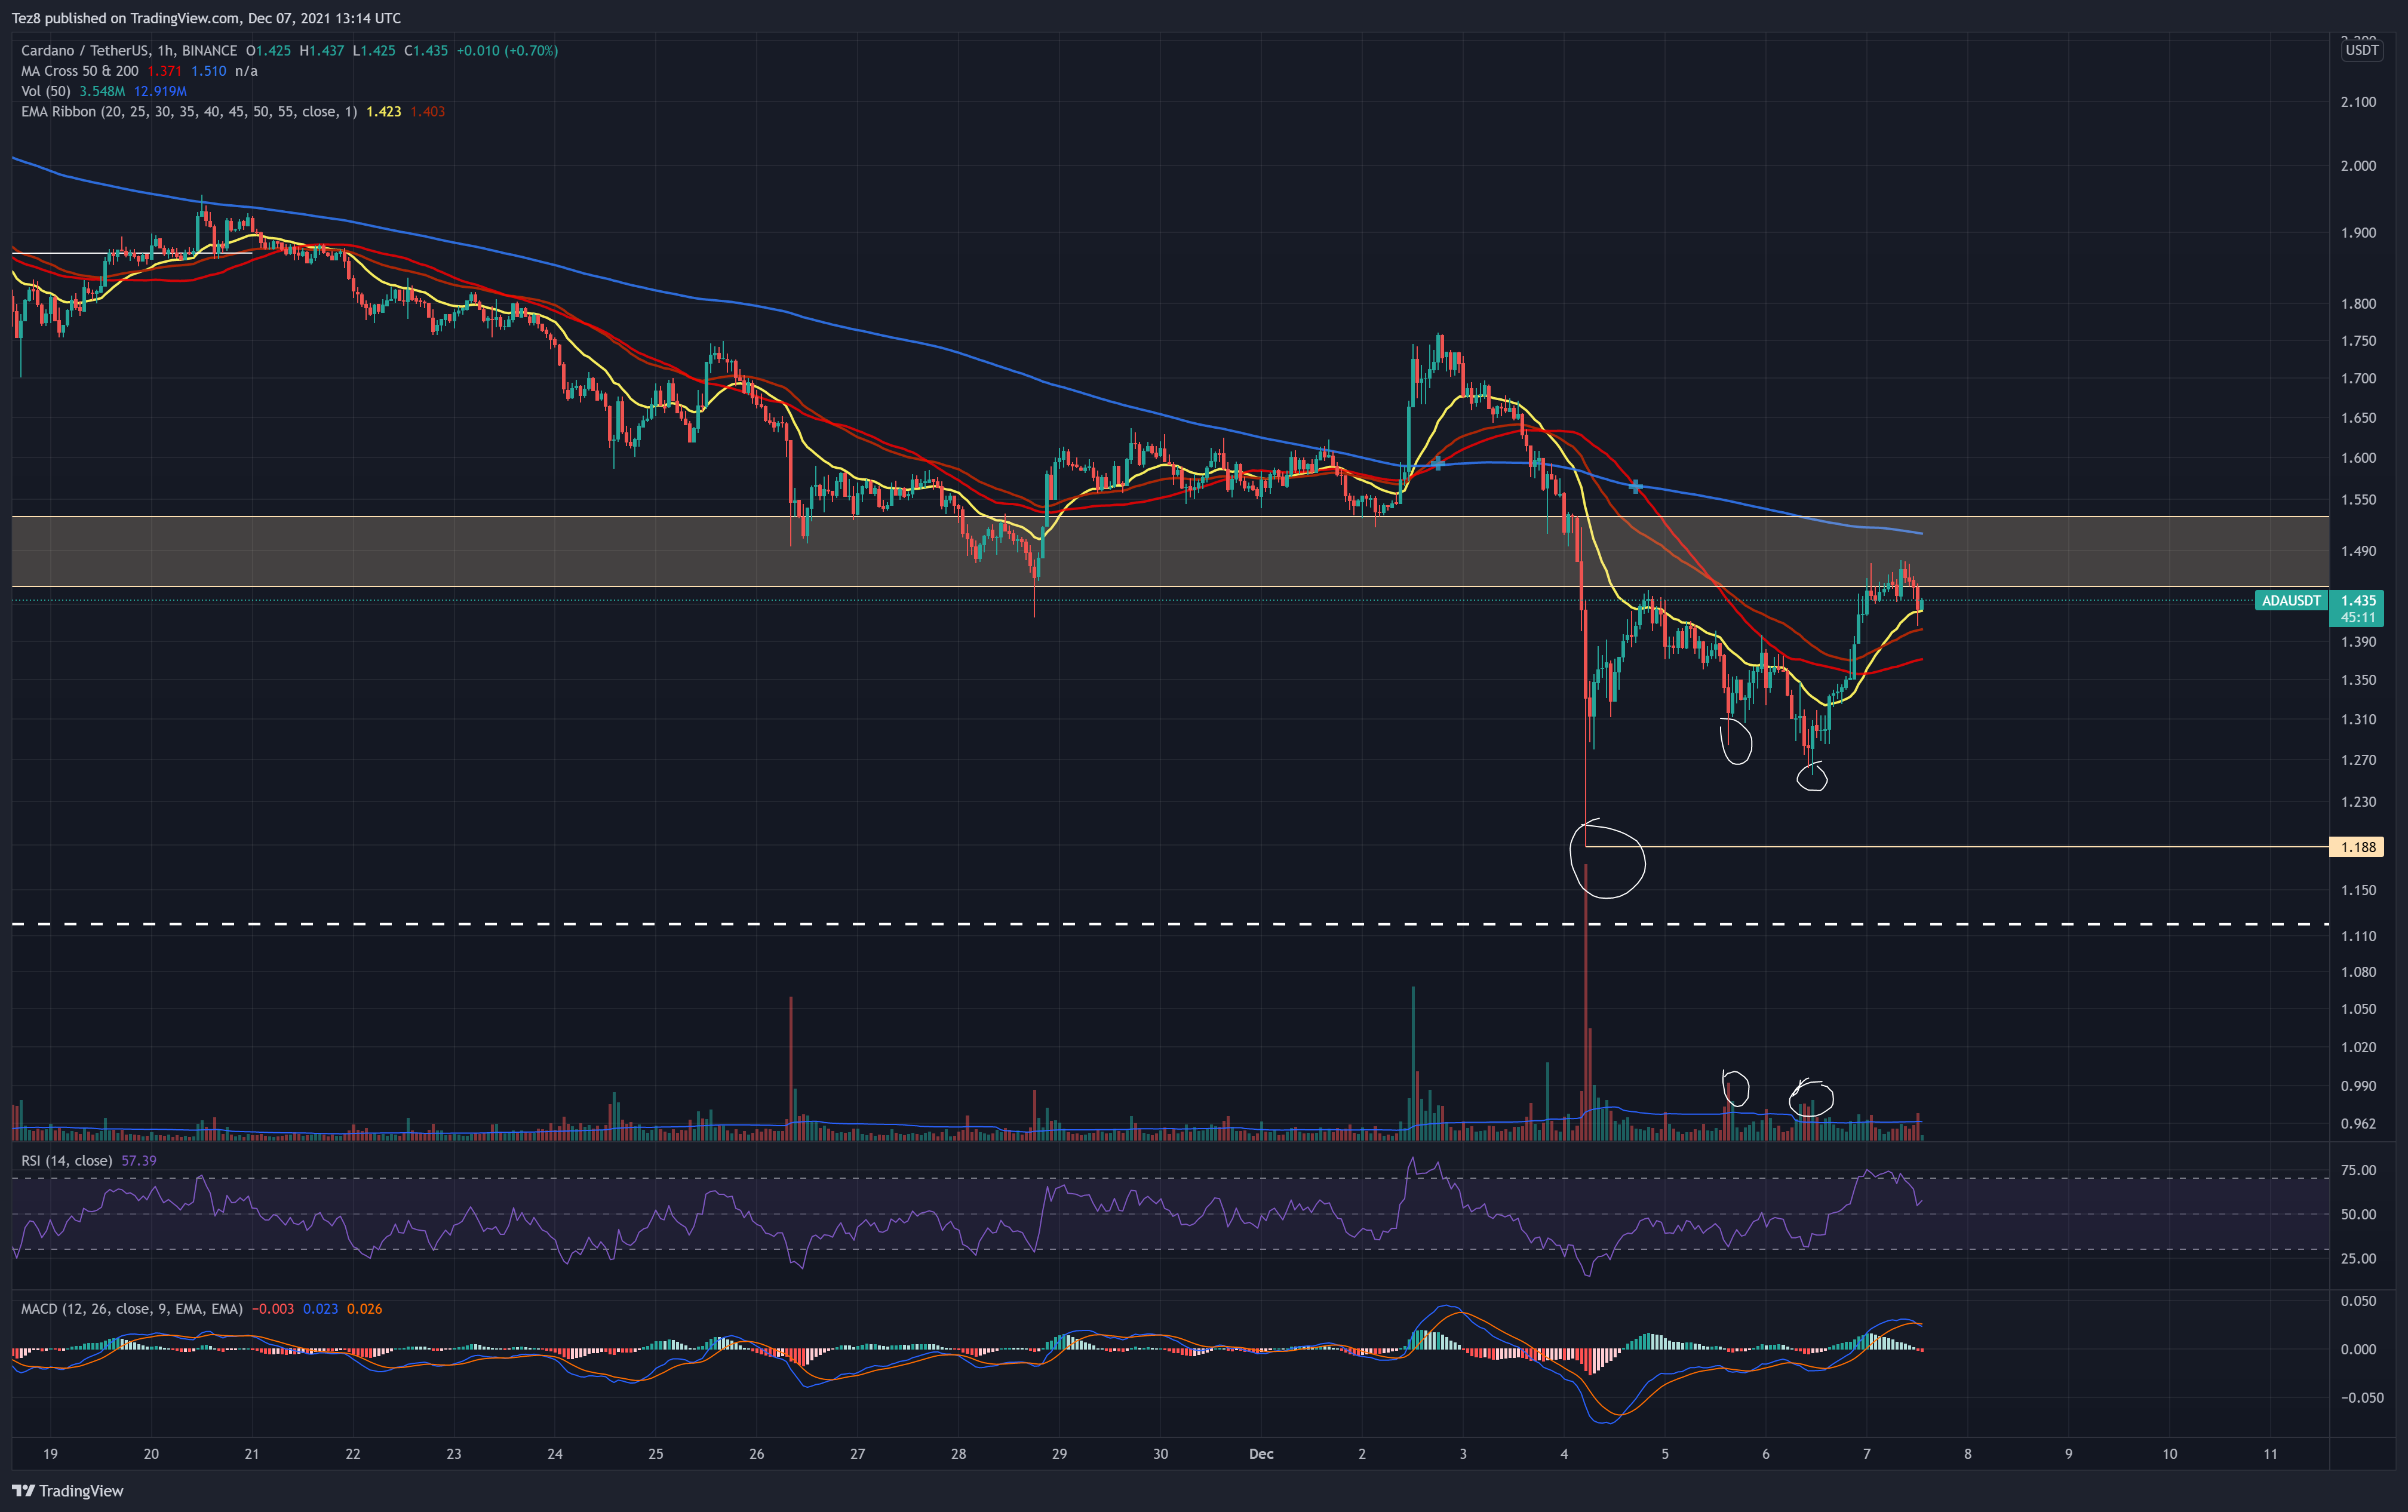Click date 19 on the time axis
This screenshot has width=2408, height=1512.
coord(50,1453)
